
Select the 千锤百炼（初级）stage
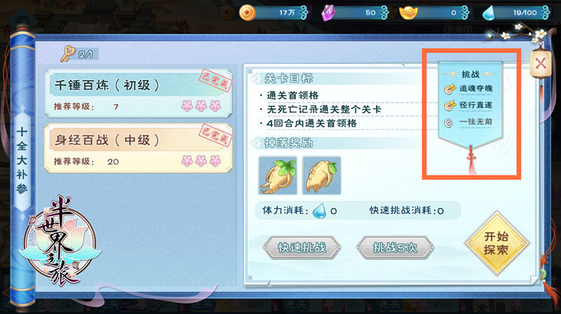pos(138,93)
